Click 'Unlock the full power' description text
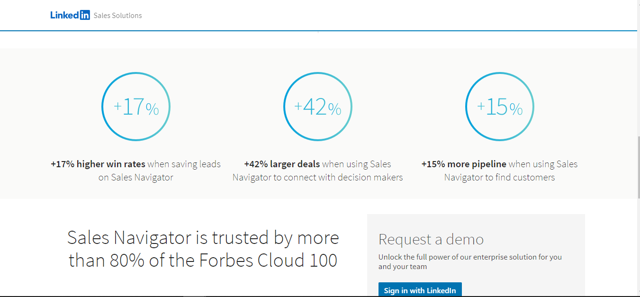 pyautogui.click(x=470, y=261)
